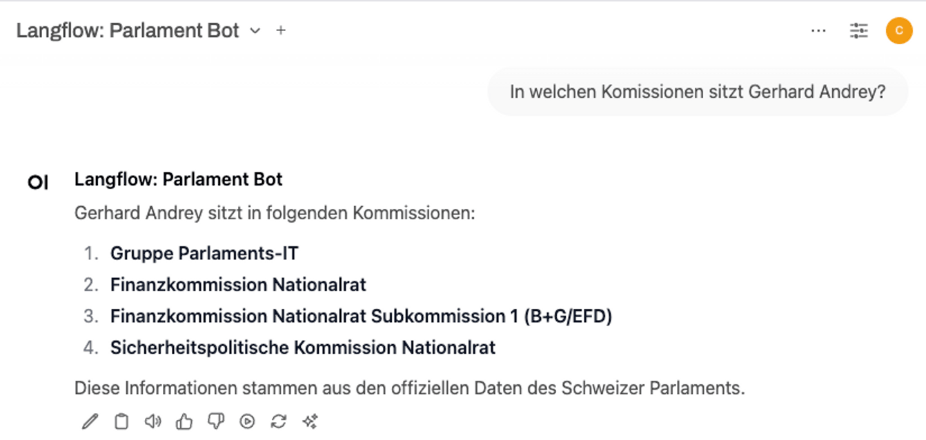Open the chat controls sliders panel
This screenshot has height=440, width=926.
[x=859, y=30]
